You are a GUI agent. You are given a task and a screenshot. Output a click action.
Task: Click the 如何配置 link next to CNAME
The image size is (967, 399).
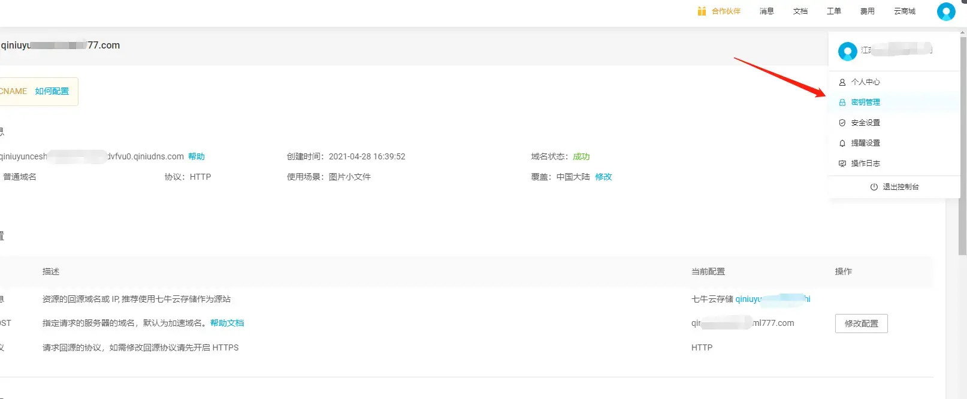pos(52,92)
